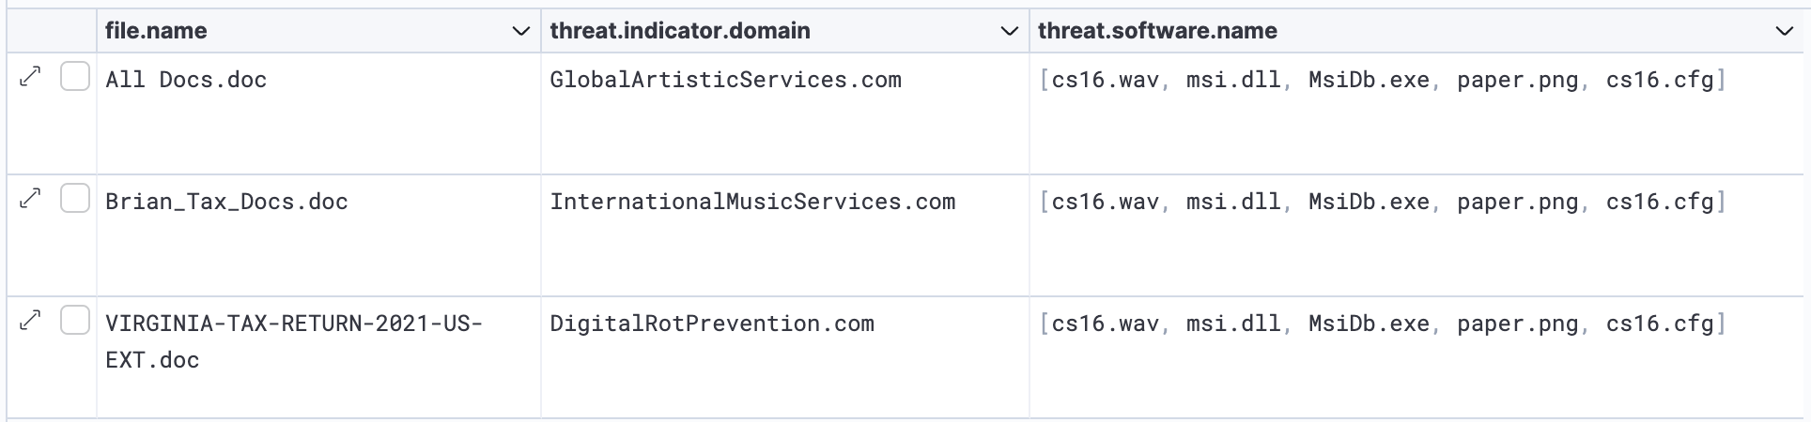Click the All Docs.doc file name

(x=186, y=80)
